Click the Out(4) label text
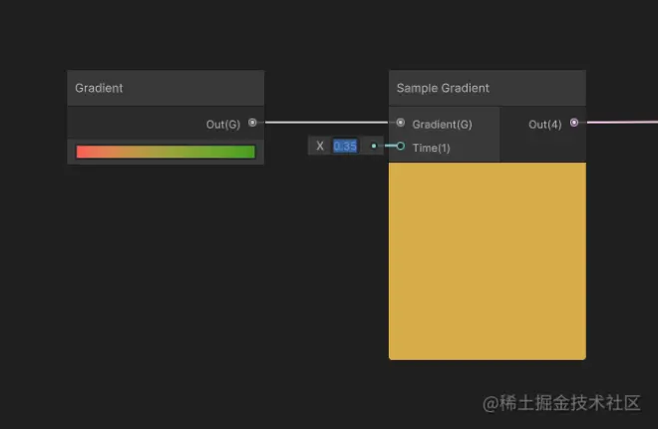Screen dimensions: 658x429 click(544, 125)
